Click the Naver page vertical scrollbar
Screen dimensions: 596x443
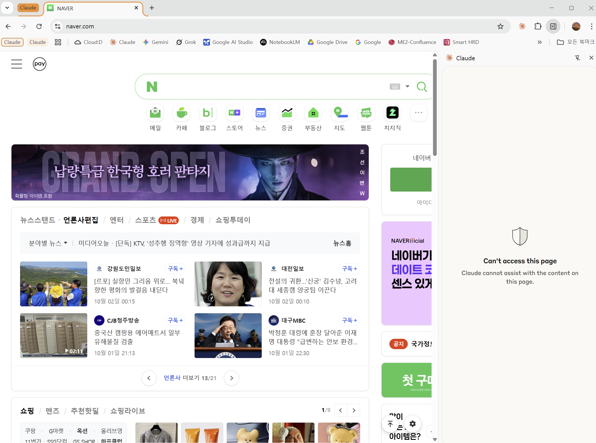tap(435, 108)
